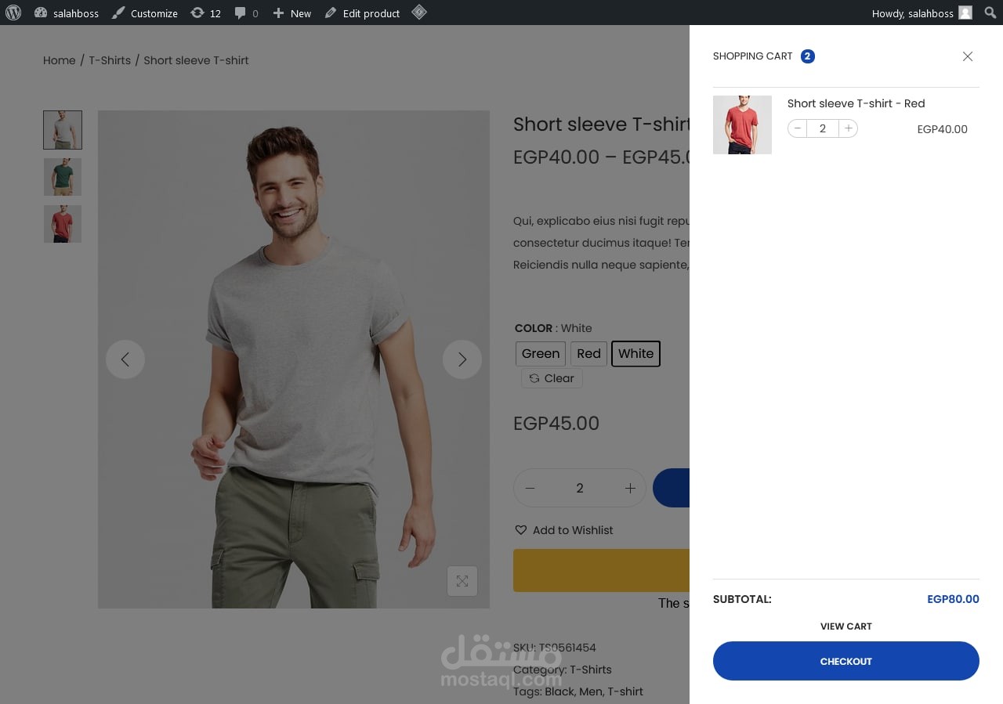Viewport: 1003px width, 704px height.
Task: Click the diamond-shaped admin bar icon
Action: tap(419, 12)
